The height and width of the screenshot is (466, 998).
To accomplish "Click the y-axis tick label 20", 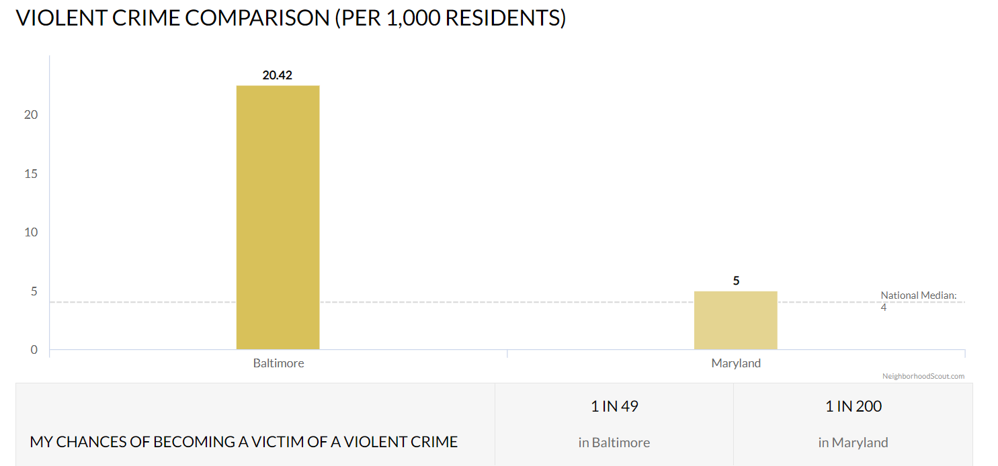I will (31, 115).
